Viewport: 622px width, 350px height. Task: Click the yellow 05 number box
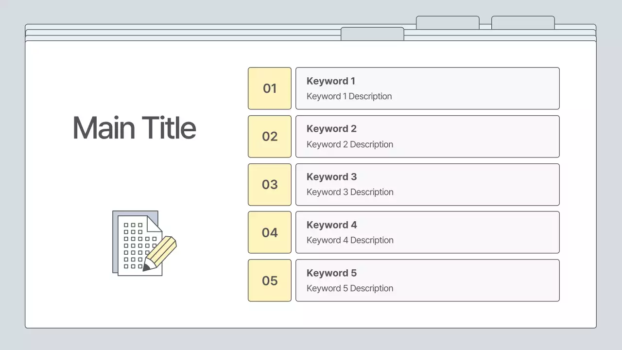(270, 280)
